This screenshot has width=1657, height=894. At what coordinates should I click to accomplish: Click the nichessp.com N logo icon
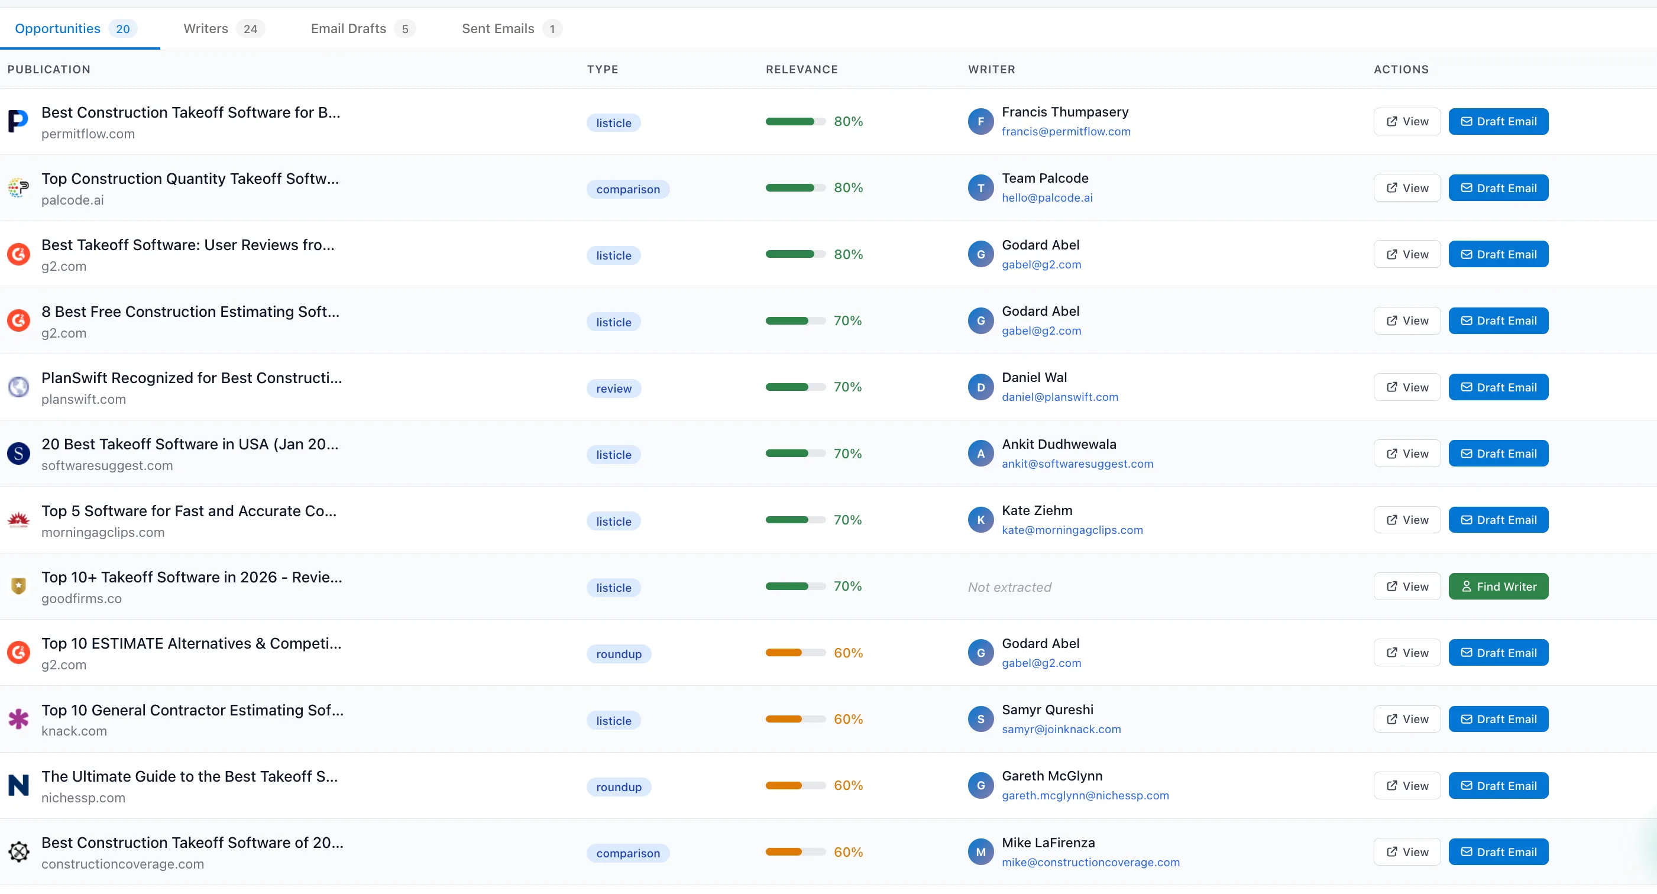pos(18,786)
